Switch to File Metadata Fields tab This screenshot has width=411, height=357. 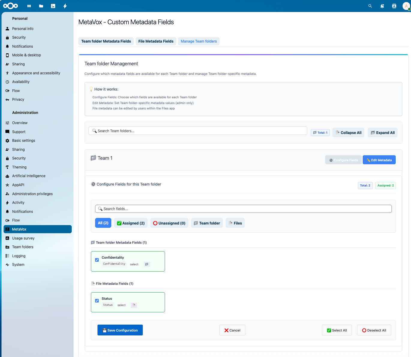(156, 41)
